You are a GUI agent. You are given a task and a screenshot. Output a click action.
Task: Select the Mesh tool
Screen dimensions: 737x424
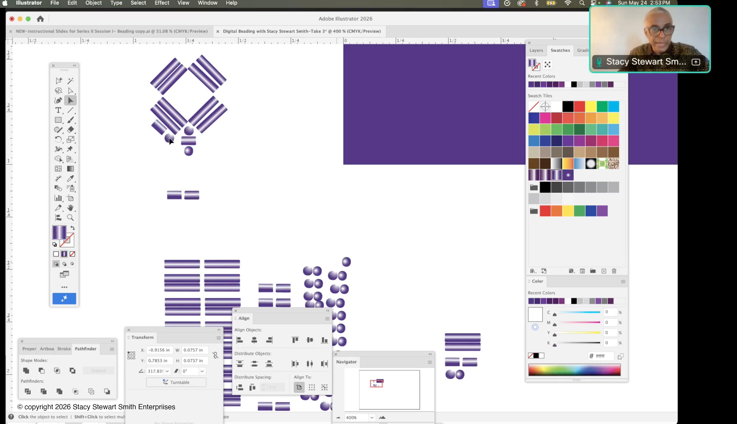pos(58,169)
